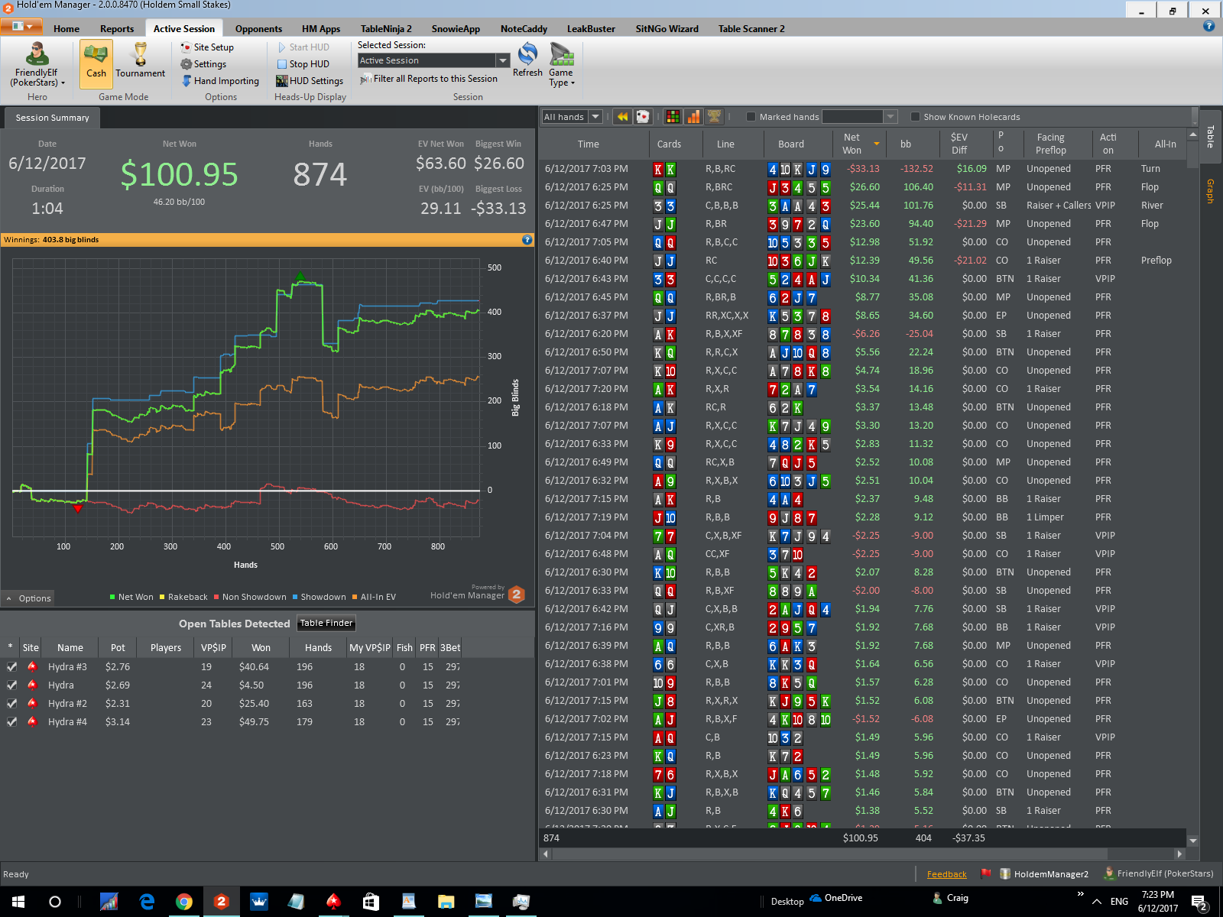Screen dimensions: 1223x917
Task: Open File Explorer from the taskbar
Action: click(446, 902)
